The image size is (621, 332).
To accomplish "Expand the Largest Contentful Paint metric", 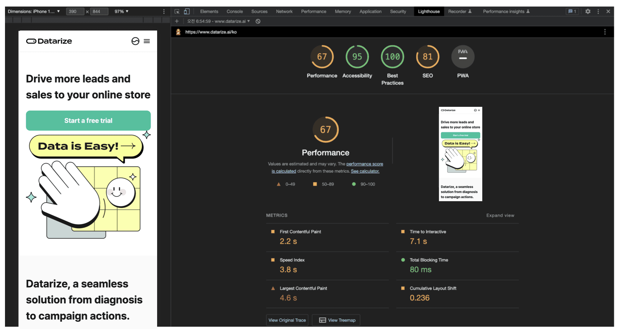I will click(x=327, y=294).
